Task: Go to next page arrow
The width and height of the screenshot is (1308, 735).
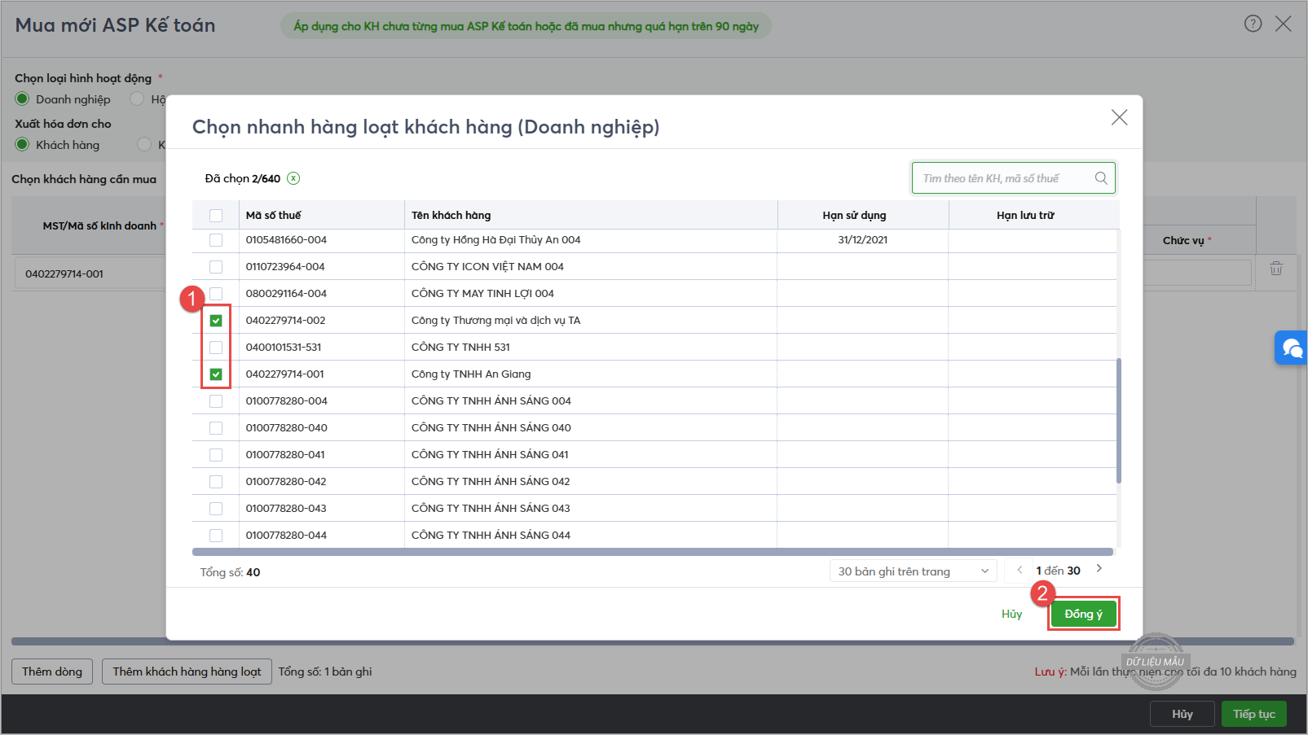Action: pyautogui.click(x=1099, y=569)
